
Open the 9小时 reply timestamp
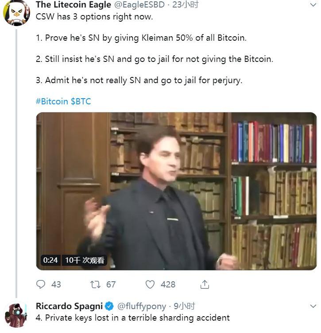pyautogui.click(x=184, y=306)
